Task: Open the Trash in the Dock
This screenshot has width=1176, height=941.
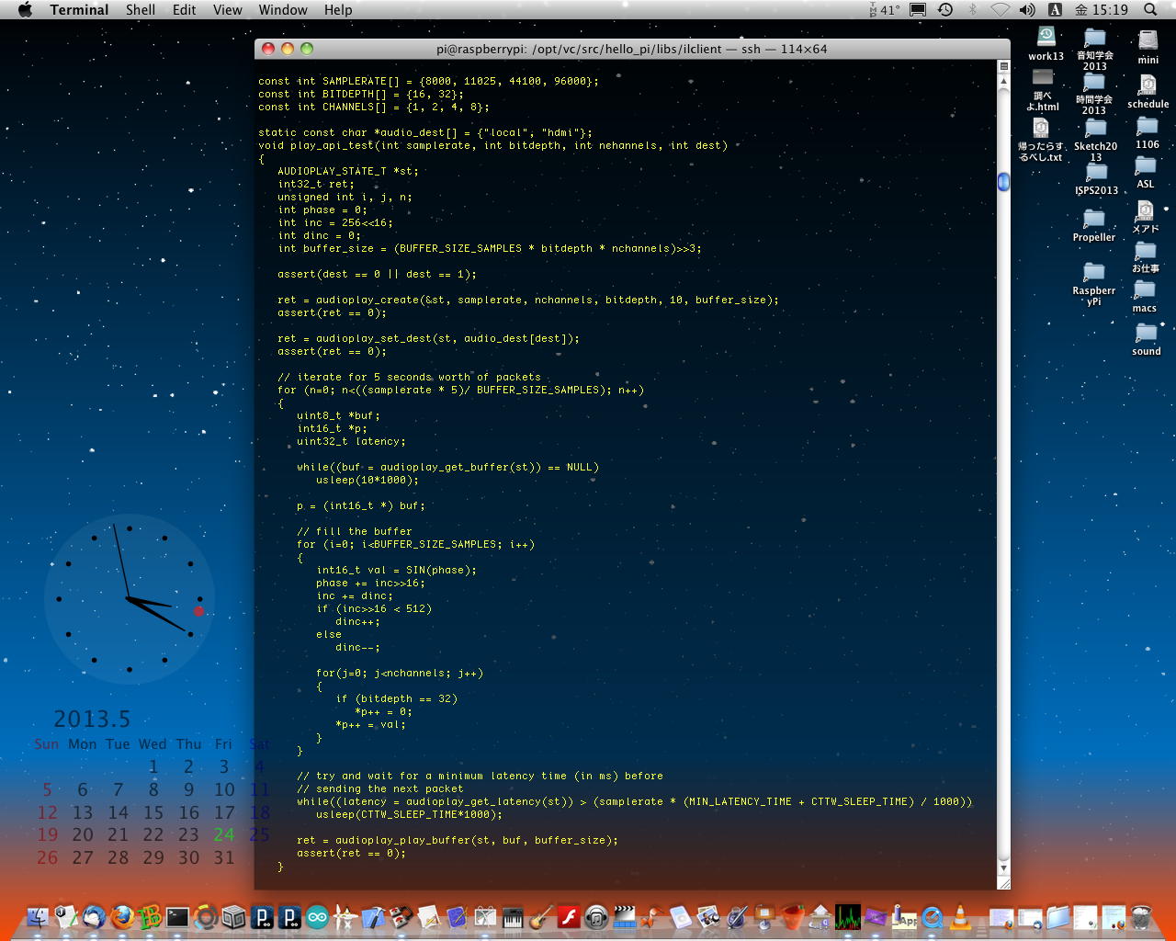Action: point(1141,916)
